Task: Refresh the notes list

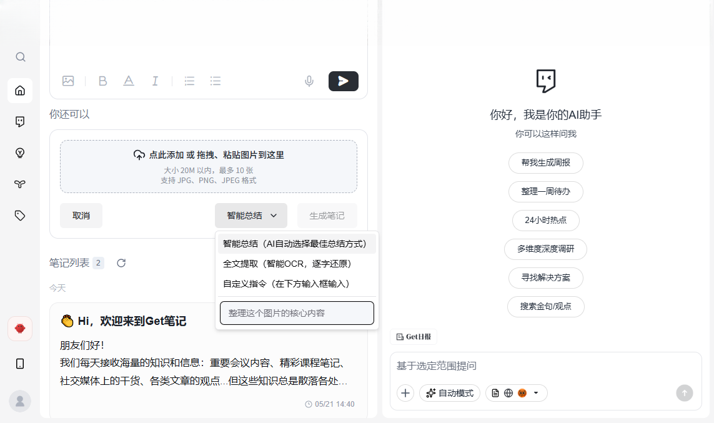Action: coord(121,263)
